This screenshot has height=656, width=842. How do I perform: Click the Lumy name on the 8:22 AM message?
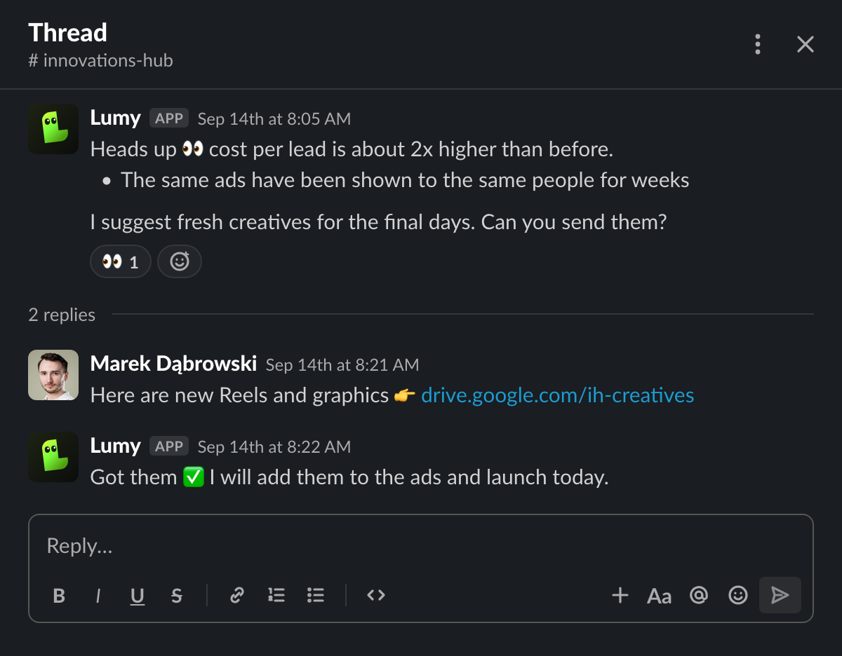click(x=116, y=446)
